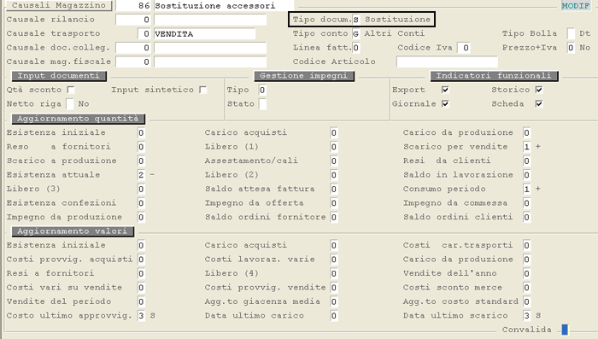Click the Esistenza confezioni field
This screenshot has height=339, width=598.
141,203
